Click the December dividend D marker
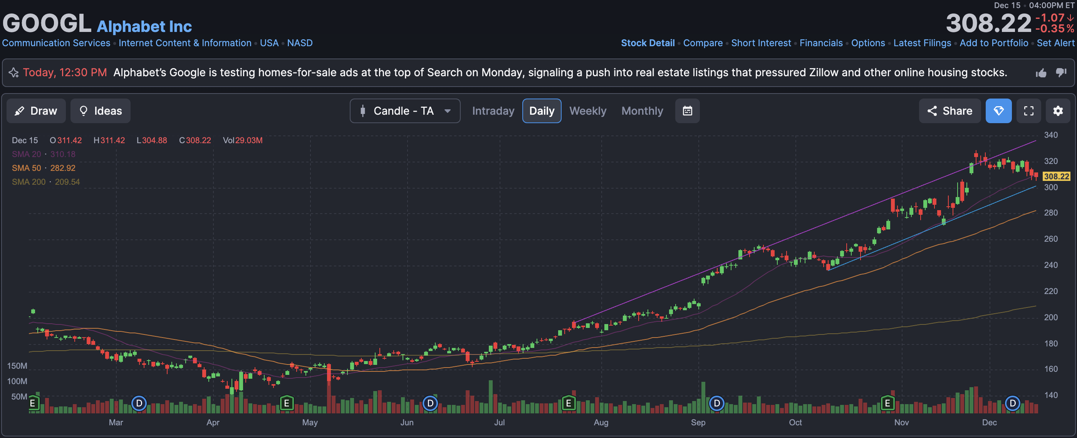Image resolution: width=1077 pixels, height=438 pixels. tap(1012, 403)
